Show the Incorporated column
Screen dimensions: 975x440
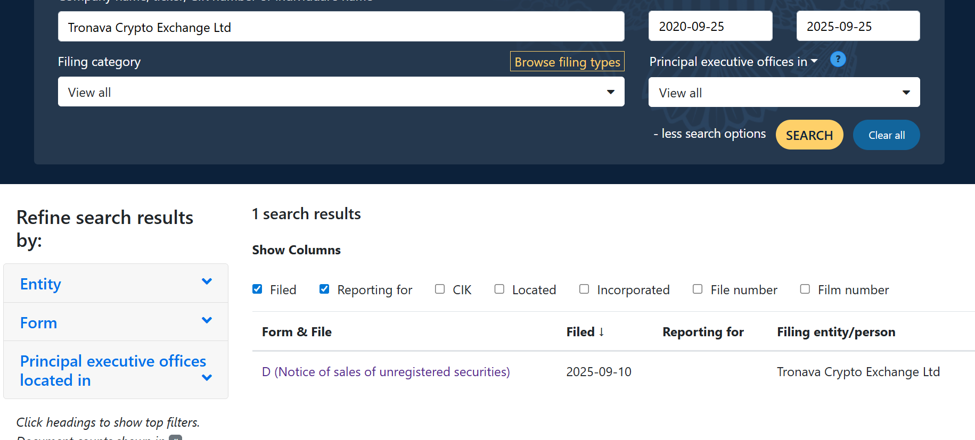tap(584, 289)
